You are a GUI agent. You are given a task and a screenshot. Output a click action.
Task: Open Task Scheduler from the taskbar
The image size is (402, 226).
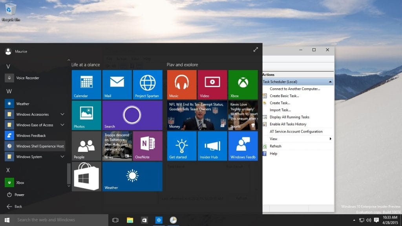point(173,220)
